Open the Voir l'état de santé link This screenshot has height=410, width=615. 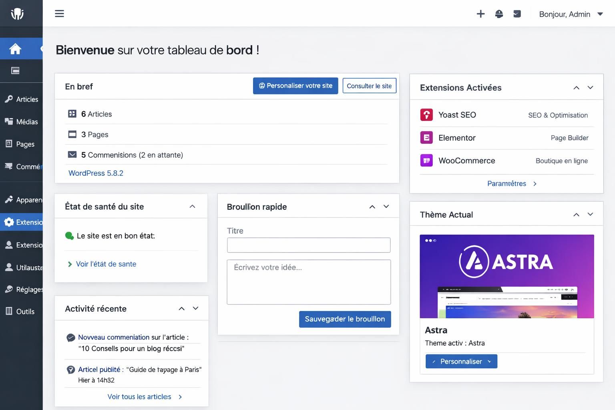(106, 264)
